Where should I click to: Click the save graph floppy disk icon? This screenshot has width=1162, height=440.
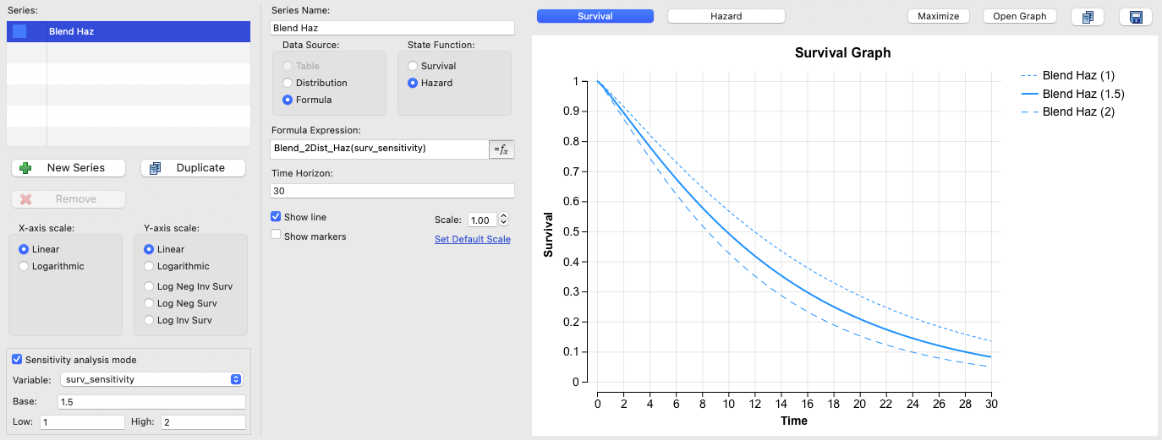tap(1136, 17)
